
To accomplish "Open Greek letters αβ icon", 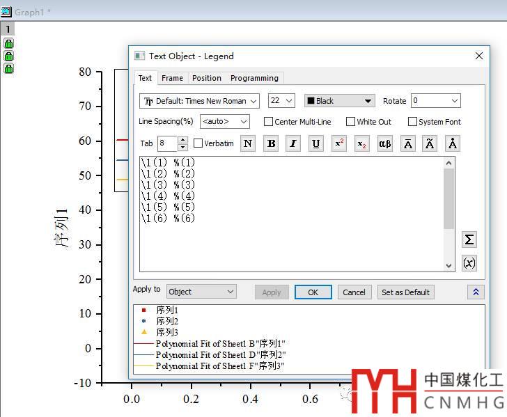I will (x=384, y=144).
